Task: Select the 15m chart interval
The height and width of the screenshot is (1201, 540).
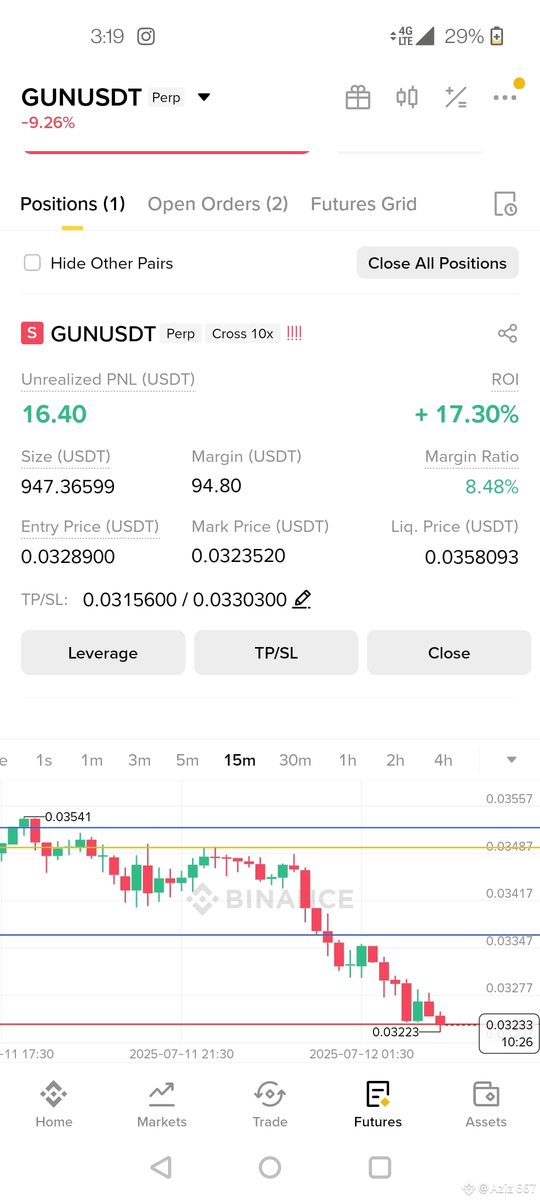Action: click(x=240, y=760)
